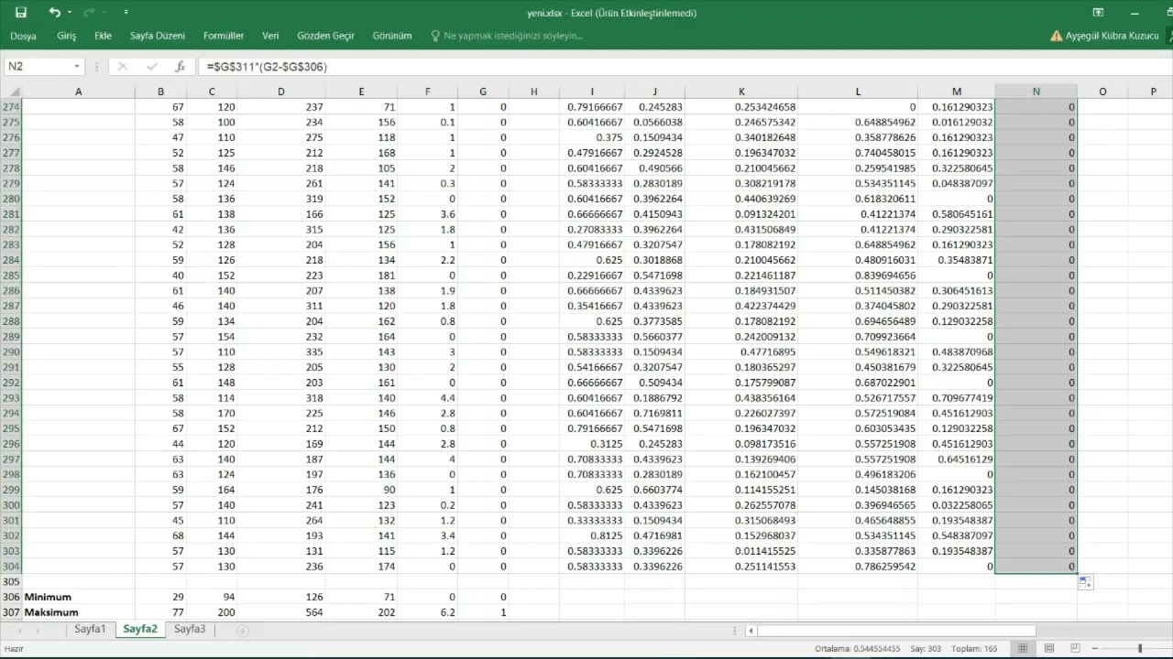This screenshot has width=1173, height=659.
Task: Select row 306 header
Action: [11, 597]
